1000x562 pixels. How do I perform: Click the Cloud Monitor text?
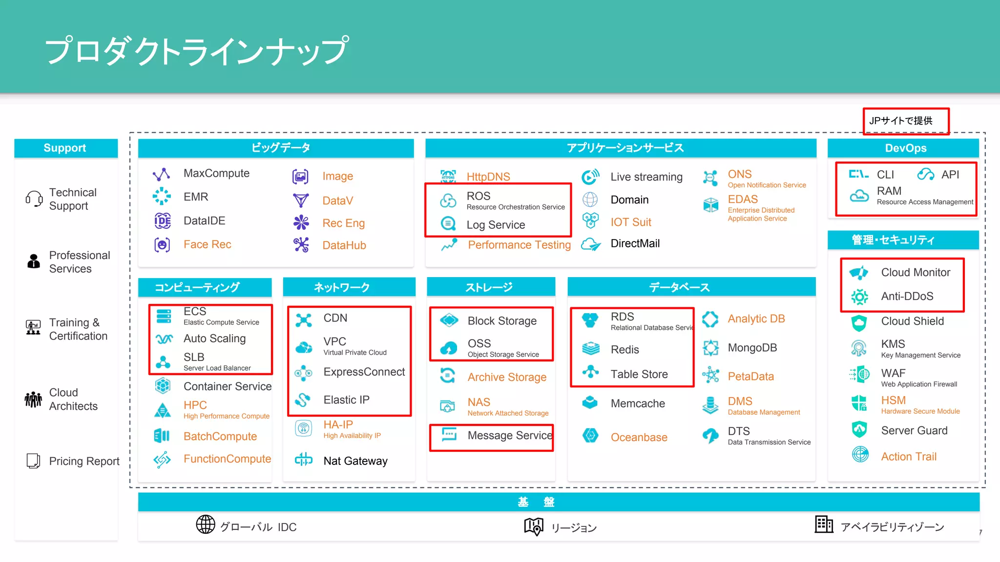(916, 273)
